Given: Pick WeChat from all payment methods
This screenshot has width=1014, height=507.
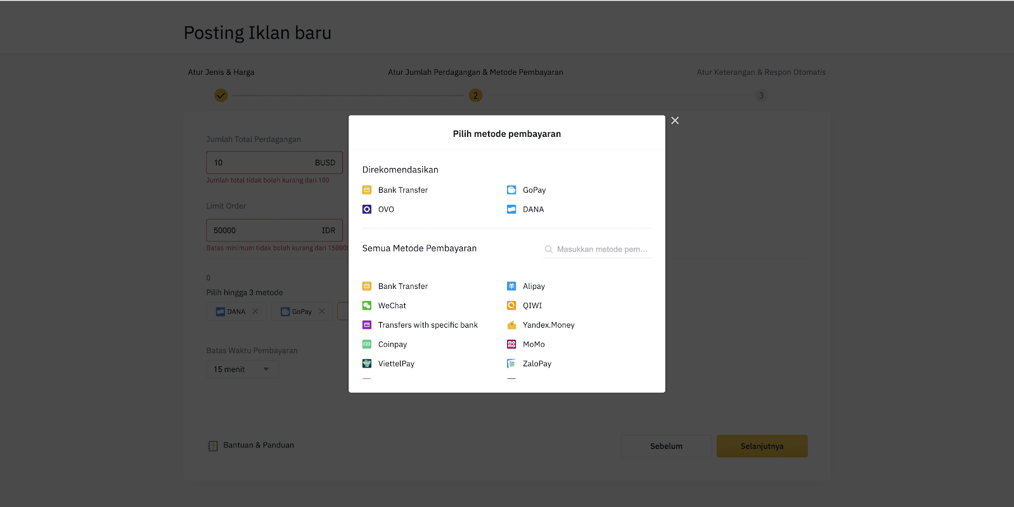Looking at the screenshot, I should coord(392,305).
